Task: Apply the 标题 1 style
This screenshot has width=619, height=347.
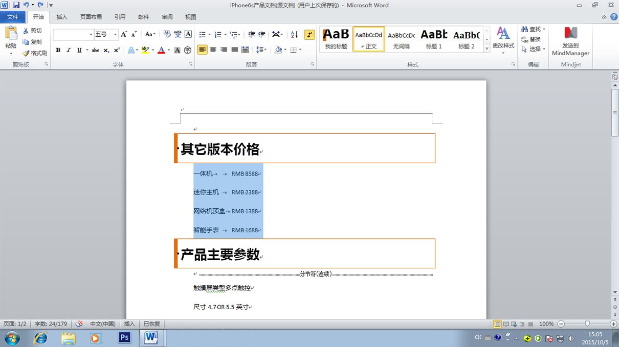Action: tap(434, 39)
